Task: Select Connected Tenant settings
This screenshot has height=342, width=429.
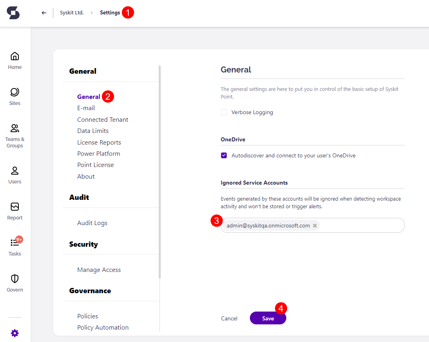Action: tap(102, 119)
